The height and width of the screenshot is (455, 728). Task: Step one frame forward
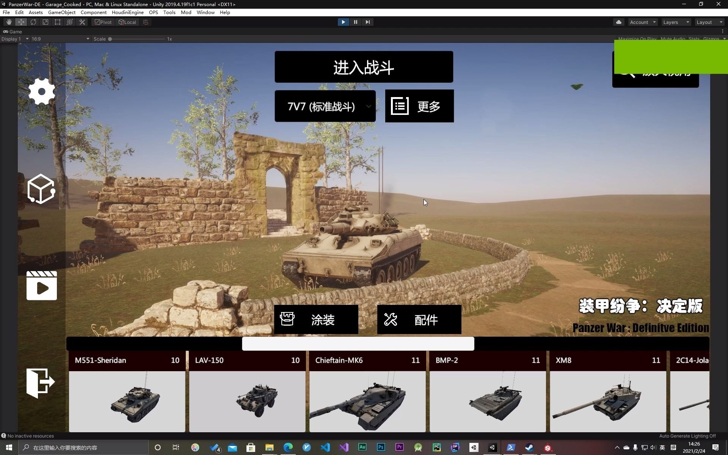pyautogui.click(x=367, y=22)
